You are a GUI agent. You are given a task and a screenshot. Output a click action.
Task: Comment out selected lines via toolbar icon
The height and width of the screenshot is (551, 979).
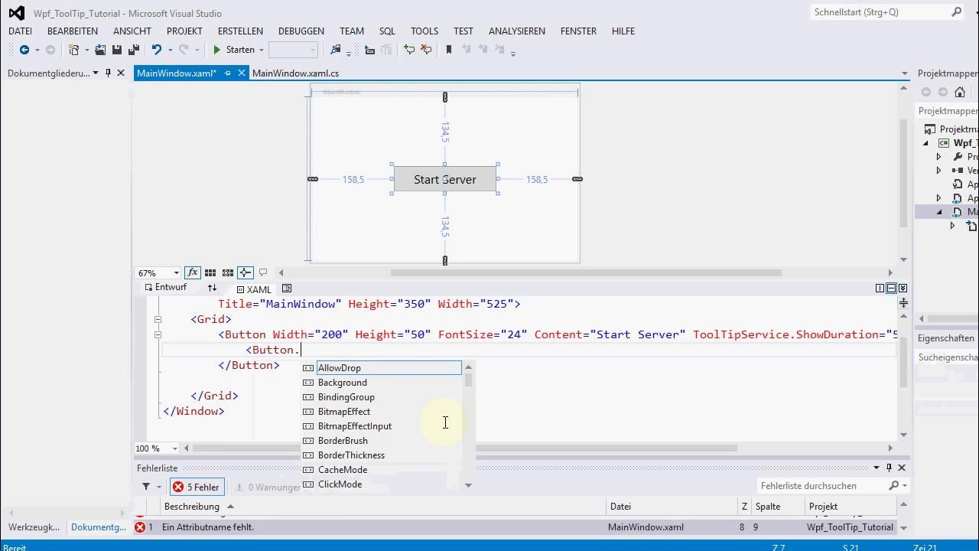pyautogui.click(x=409, y=50)
